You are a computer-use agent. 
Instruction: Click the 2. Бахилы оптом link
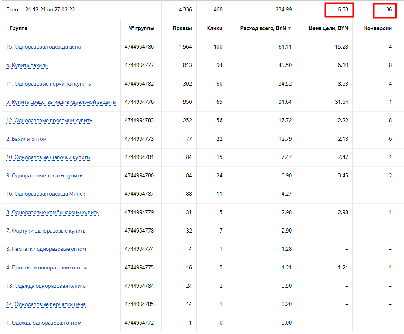26,139
